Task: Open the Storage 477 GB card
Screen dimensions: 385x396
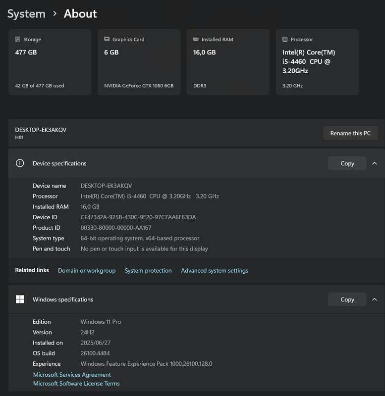Action: coord(50,62)
